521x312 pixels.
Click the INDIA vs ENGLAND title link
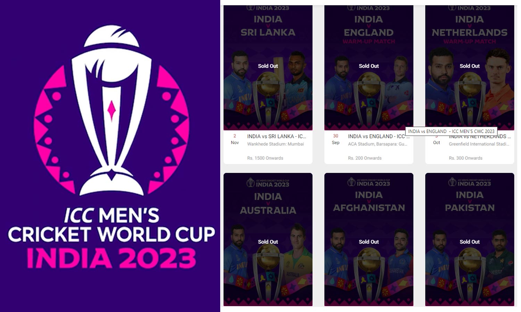379,136
